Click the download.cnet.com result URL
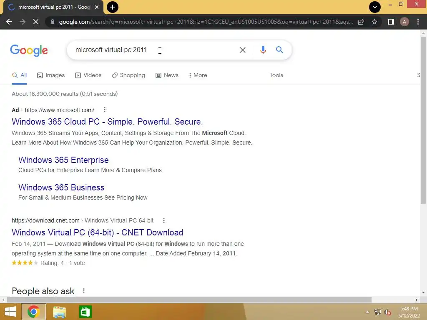 coord(83,221)
